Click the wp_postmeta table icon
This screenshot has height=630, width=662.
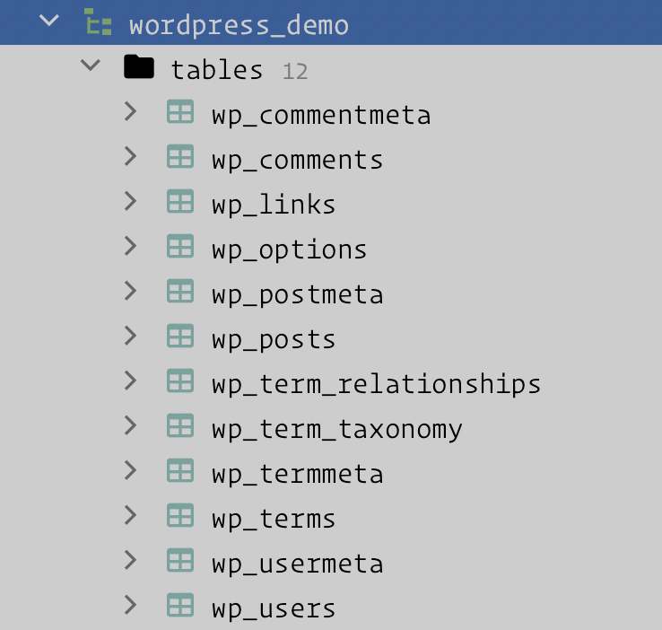click(180, 292)
